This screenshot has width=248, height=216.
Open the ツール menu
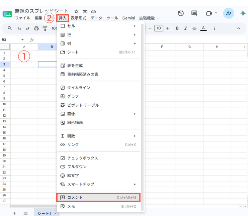112,18
